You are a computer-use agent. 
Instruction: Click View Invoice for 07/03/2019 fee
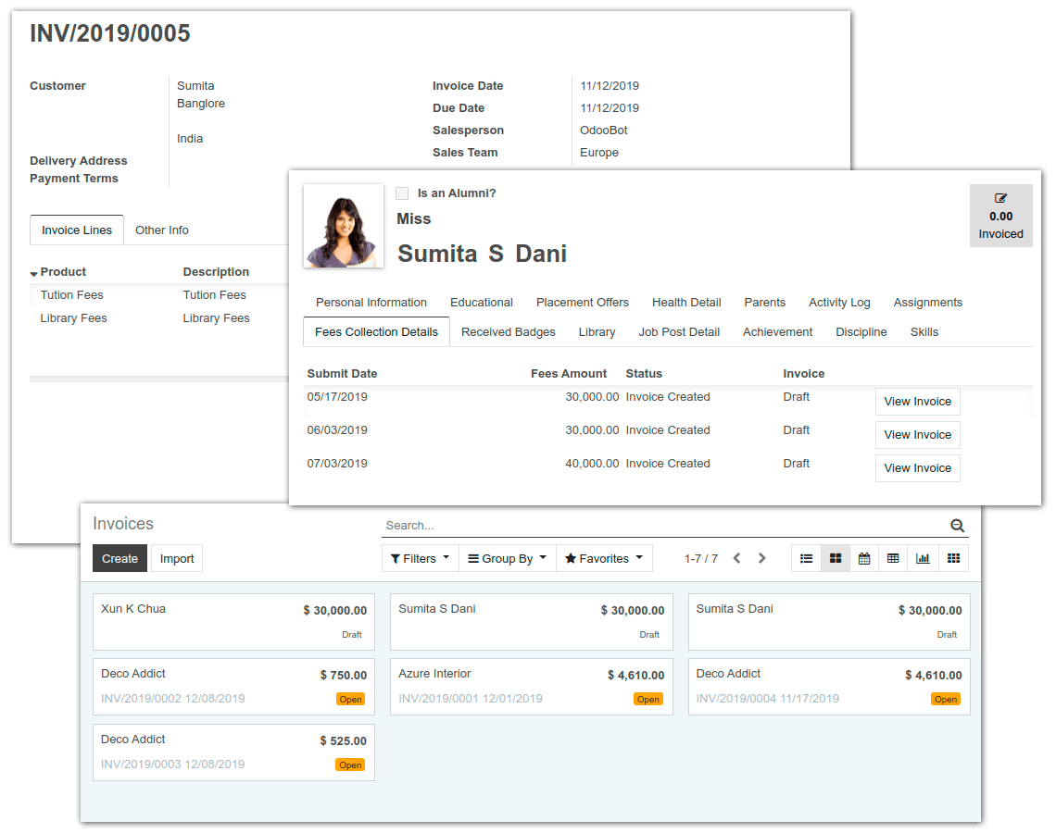click(917, 467)
